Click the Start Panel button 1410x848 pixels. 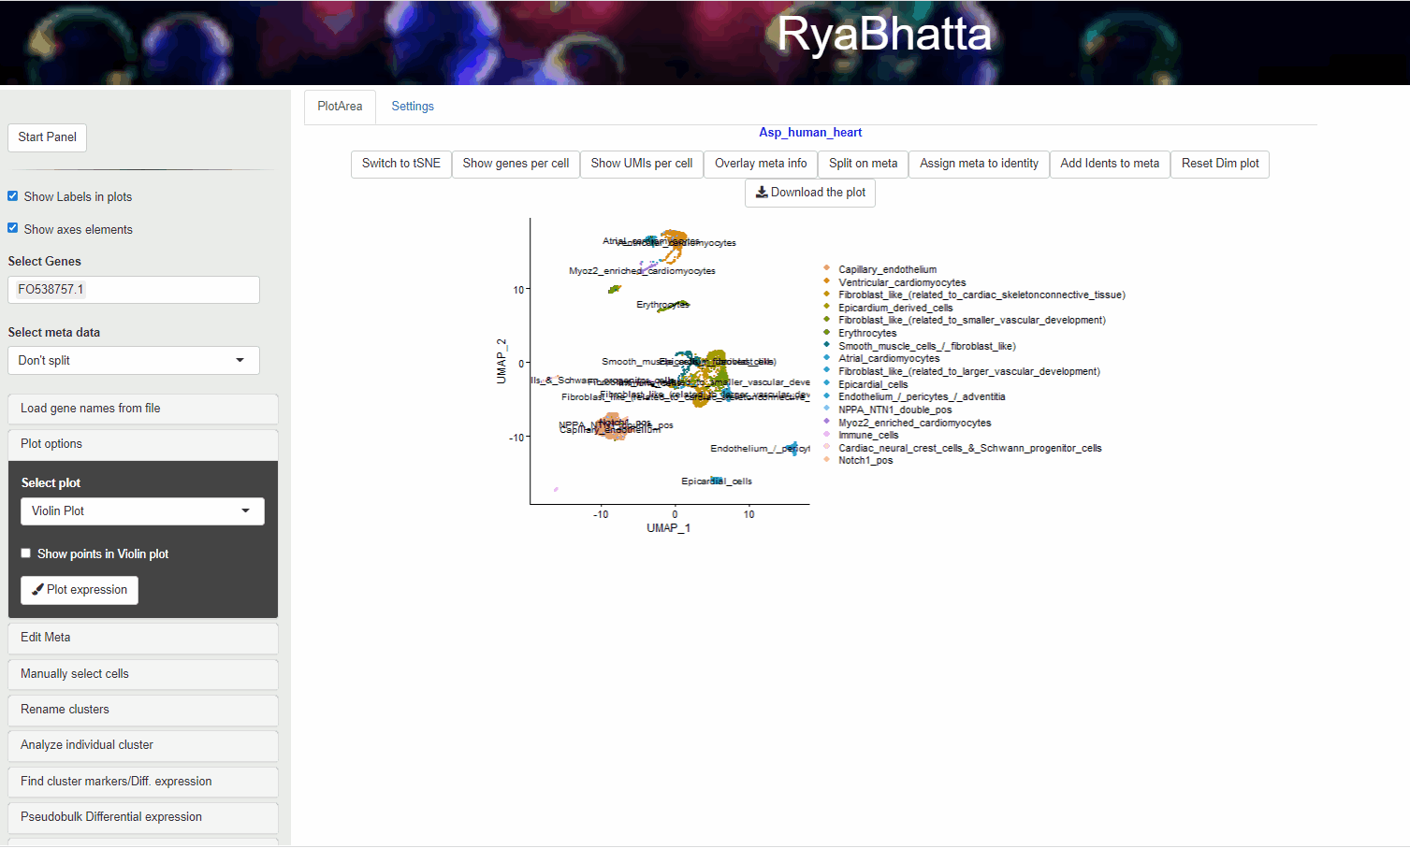(x=47, y=137)
